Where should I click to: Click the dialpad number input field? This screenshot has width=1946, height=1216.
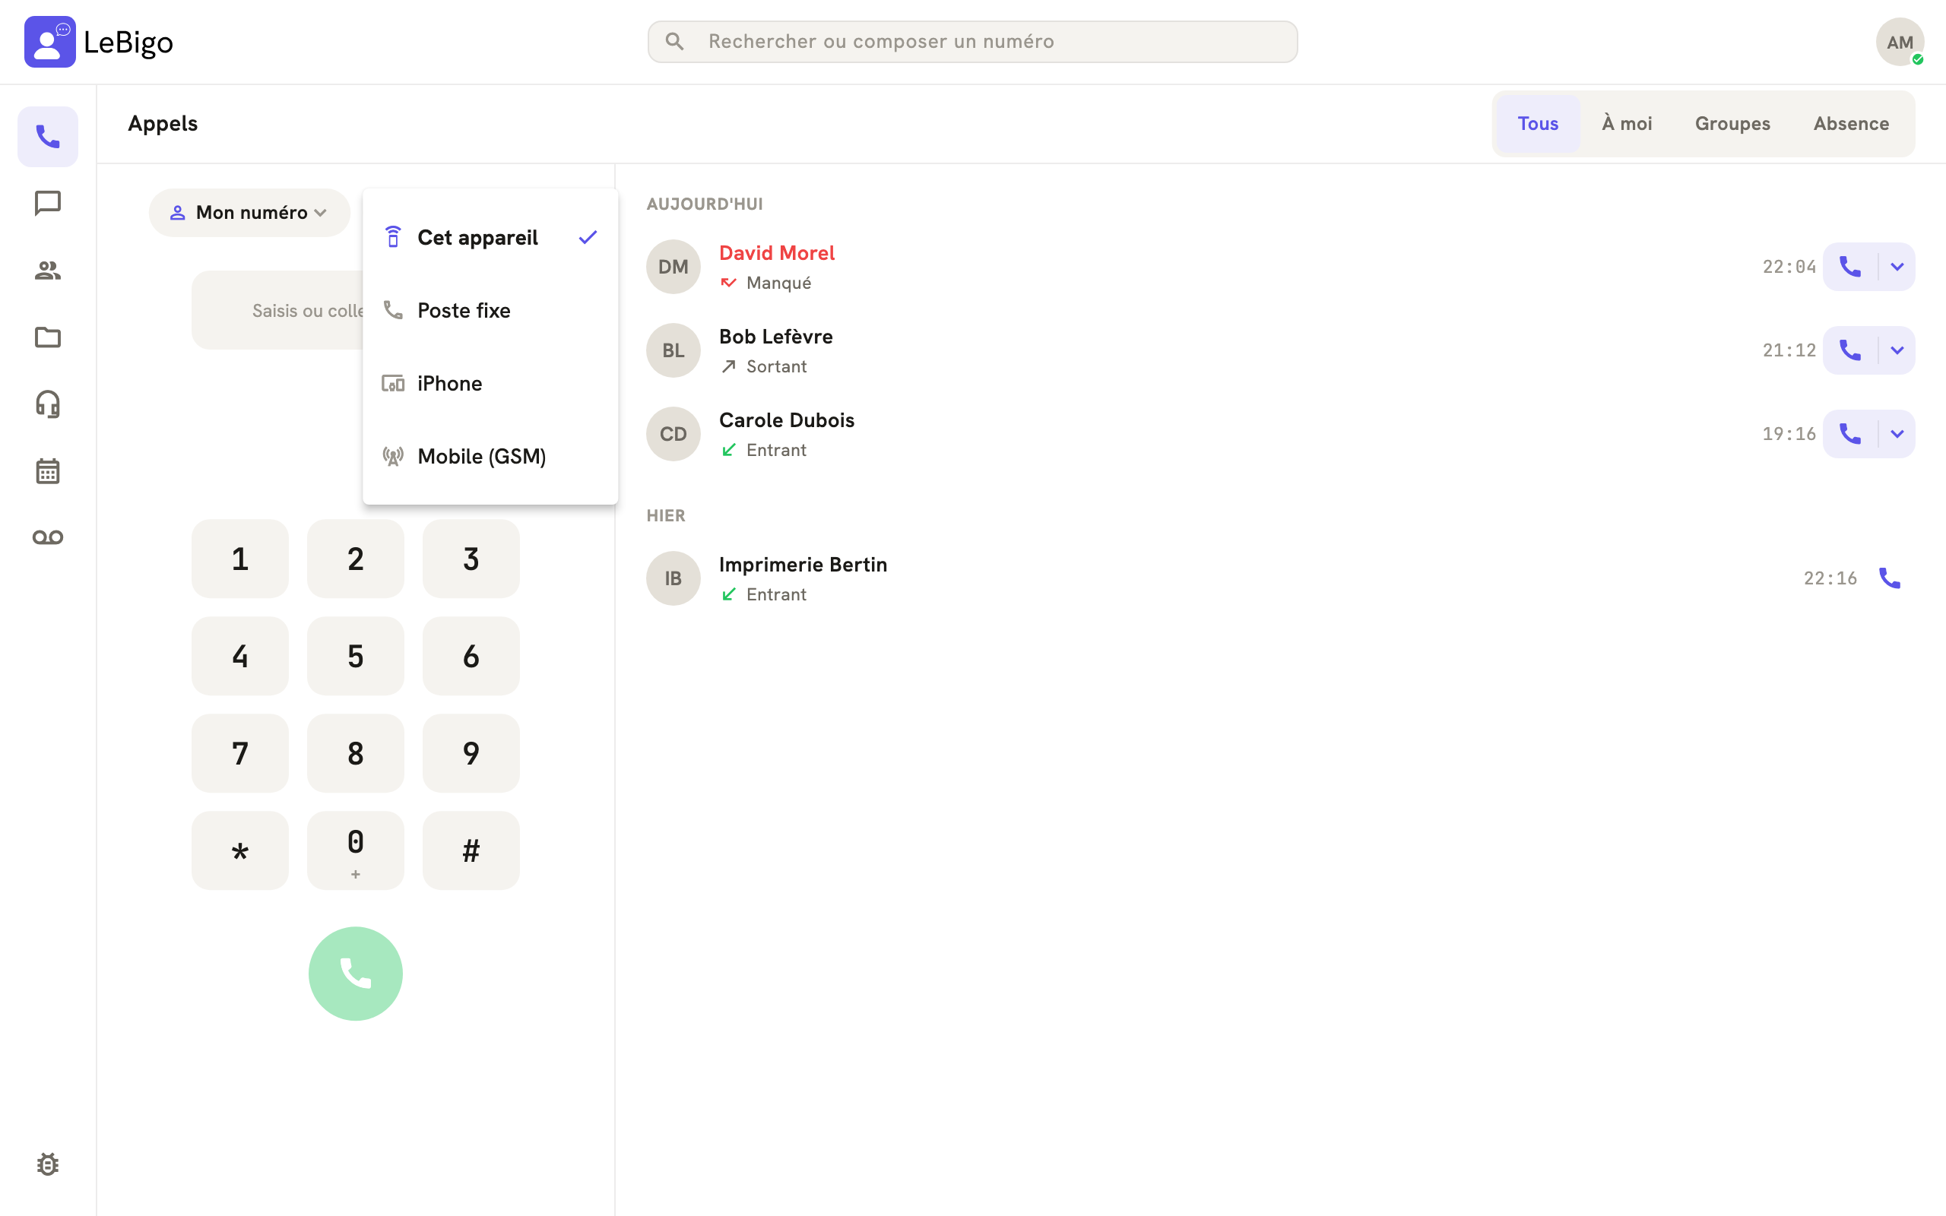[277, 309]
